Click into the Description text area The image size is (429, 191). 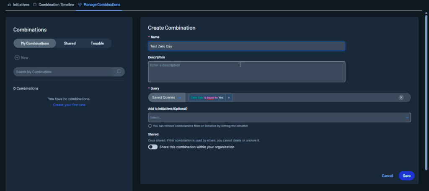pos(246,72)
